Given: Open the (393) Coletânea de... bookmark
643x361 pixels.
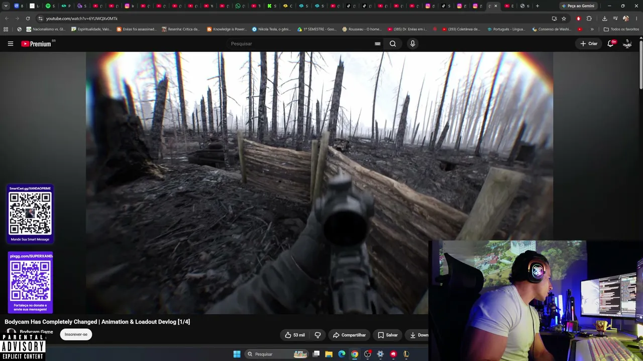Looking at the screenshot, I should pyautogui.click(x=461, y=29).
